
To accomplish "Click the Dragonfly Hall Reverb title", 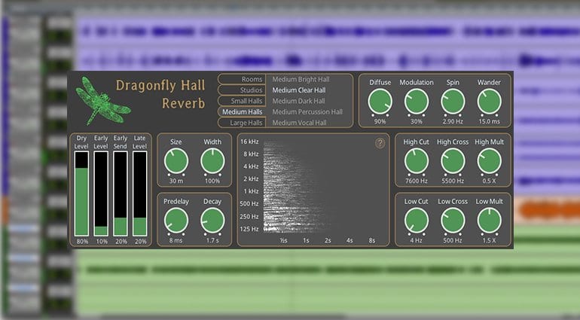I will pos(160,94).
